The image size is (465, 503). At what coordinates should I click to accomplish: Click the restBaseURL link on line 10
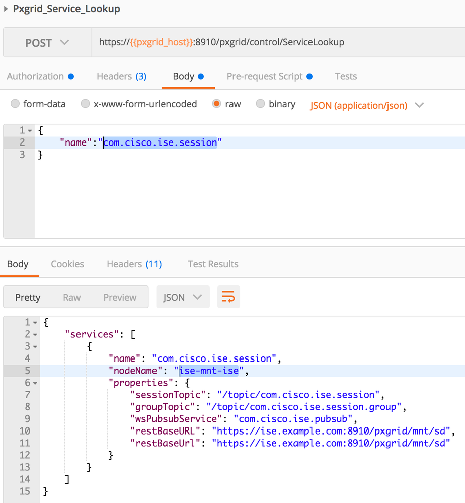point(331,431)
